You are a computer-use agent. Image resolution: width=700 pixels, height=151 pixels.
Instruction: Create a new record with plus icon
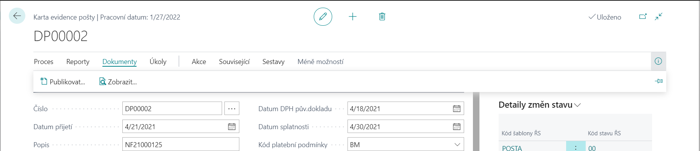(352, 16)
